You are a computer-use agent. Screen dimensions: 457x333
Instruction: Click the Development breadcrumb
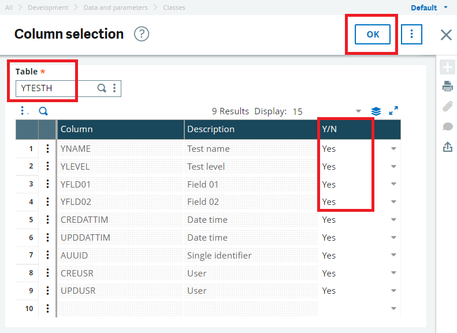point(48,8)
